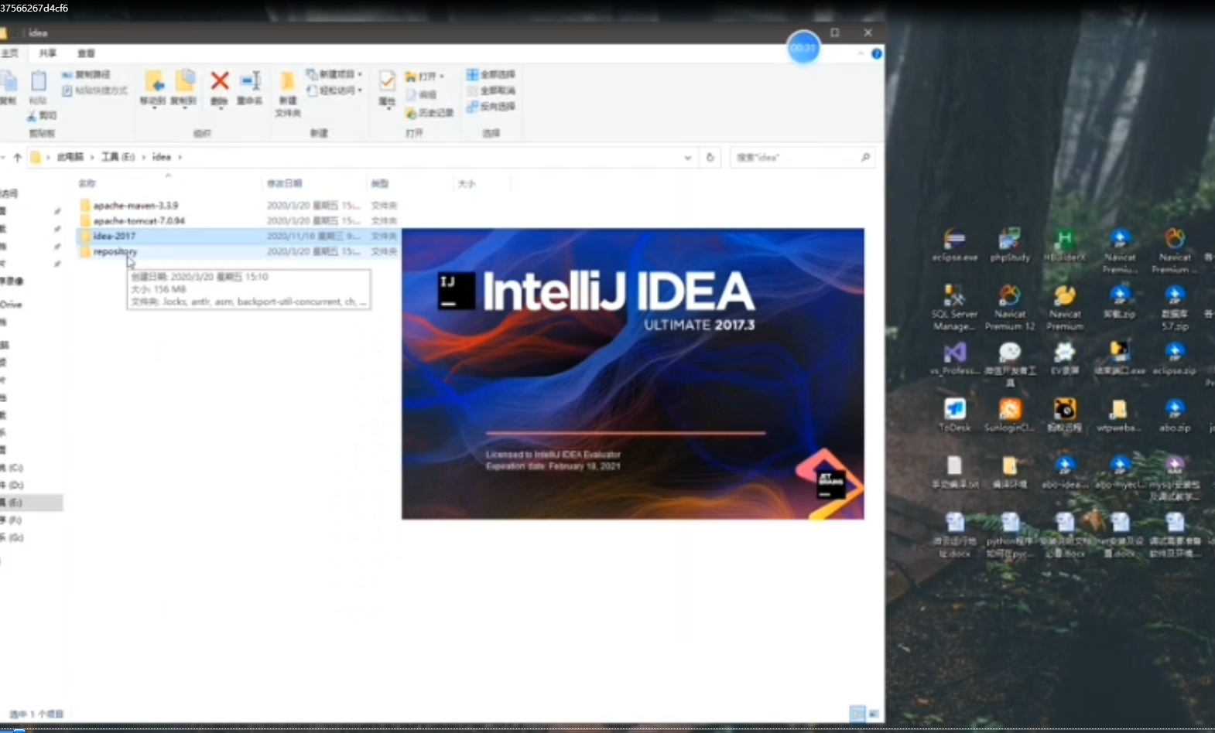
Task: Open the address bar history dropdown arrow
Action: (687, 157)
